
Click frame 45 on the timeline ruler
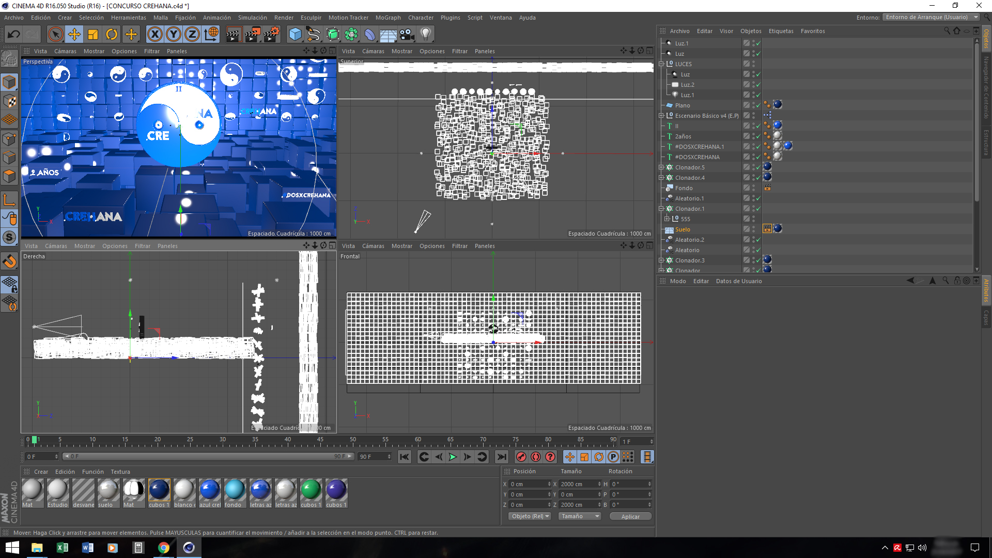pyautogui.click(x=320, y=440)
